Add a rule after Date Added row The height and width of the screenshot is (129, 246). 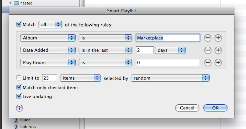[218, 50]
